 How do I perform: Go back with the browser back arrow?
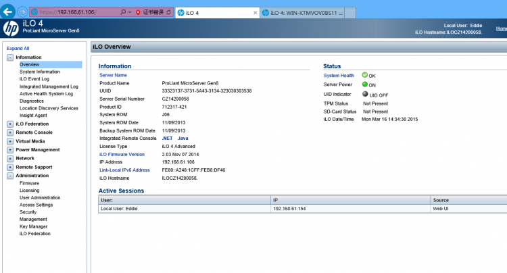[x=7, y=12]
